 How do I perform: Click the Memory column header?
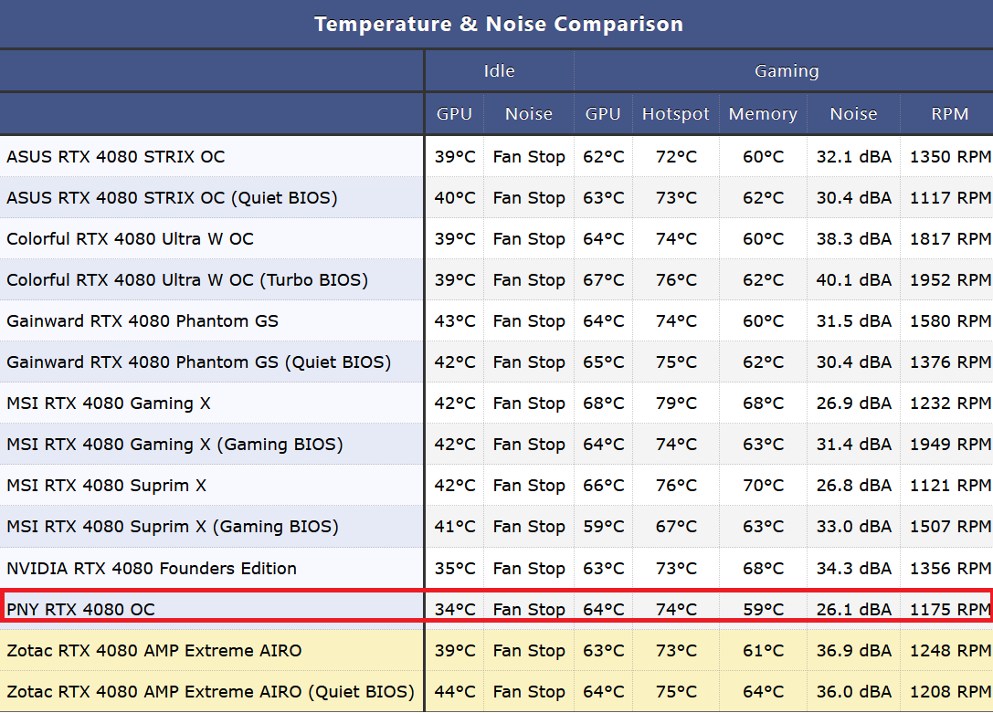(763, 114)
